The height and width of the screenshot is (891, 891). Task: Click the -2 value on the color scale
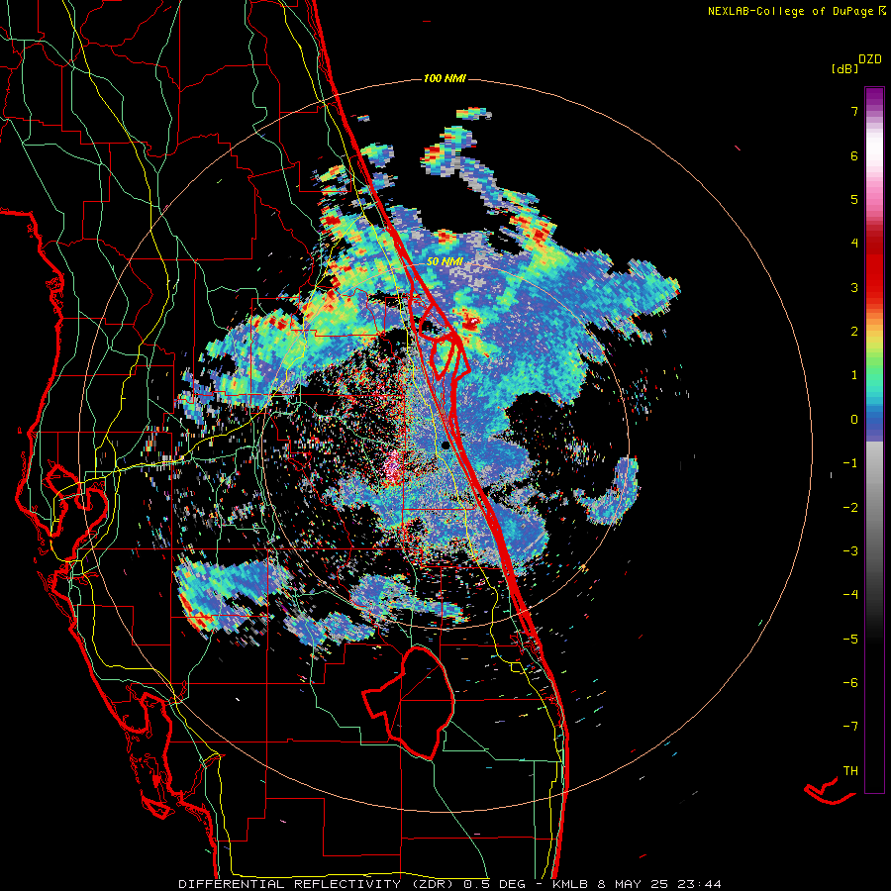[x=850, y=507]
